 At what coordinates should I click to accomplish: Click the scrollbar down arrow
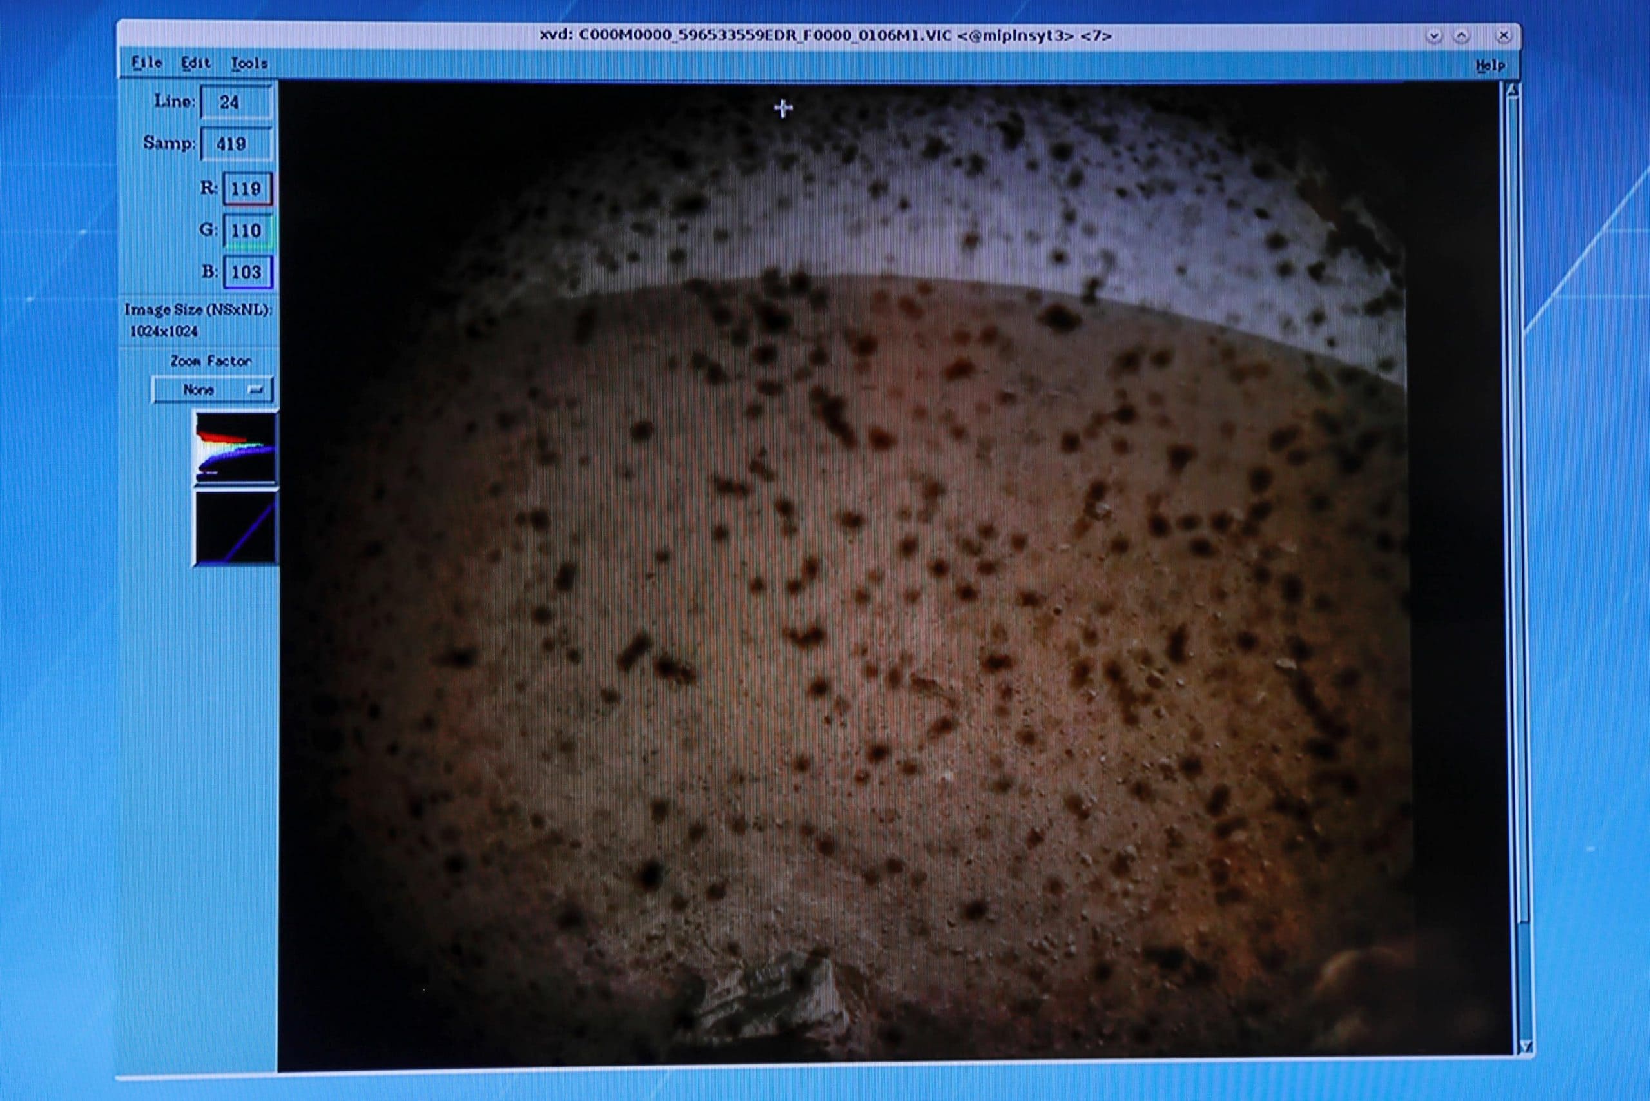pos(1525,1046)
